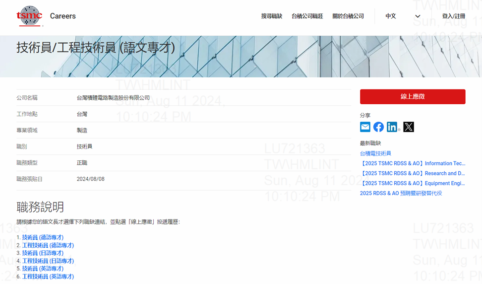Open 工程技術員 (德語專才) link

48,245
